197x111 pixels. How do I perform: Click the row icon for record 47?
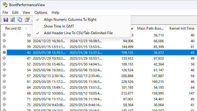click(4, 58)
